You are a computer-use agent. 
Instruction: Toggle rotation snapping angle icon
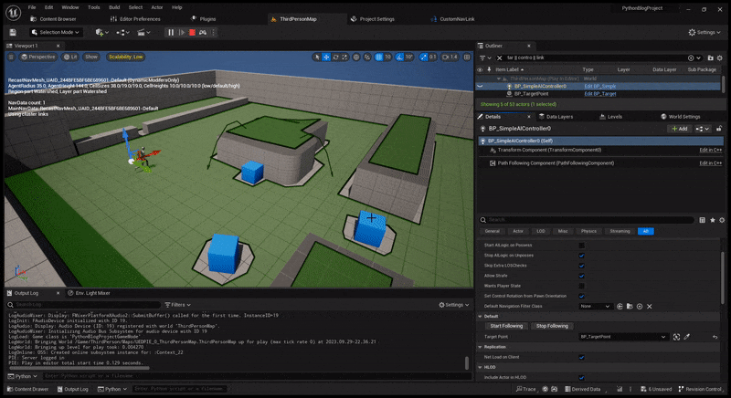click(x=399, y=57)
